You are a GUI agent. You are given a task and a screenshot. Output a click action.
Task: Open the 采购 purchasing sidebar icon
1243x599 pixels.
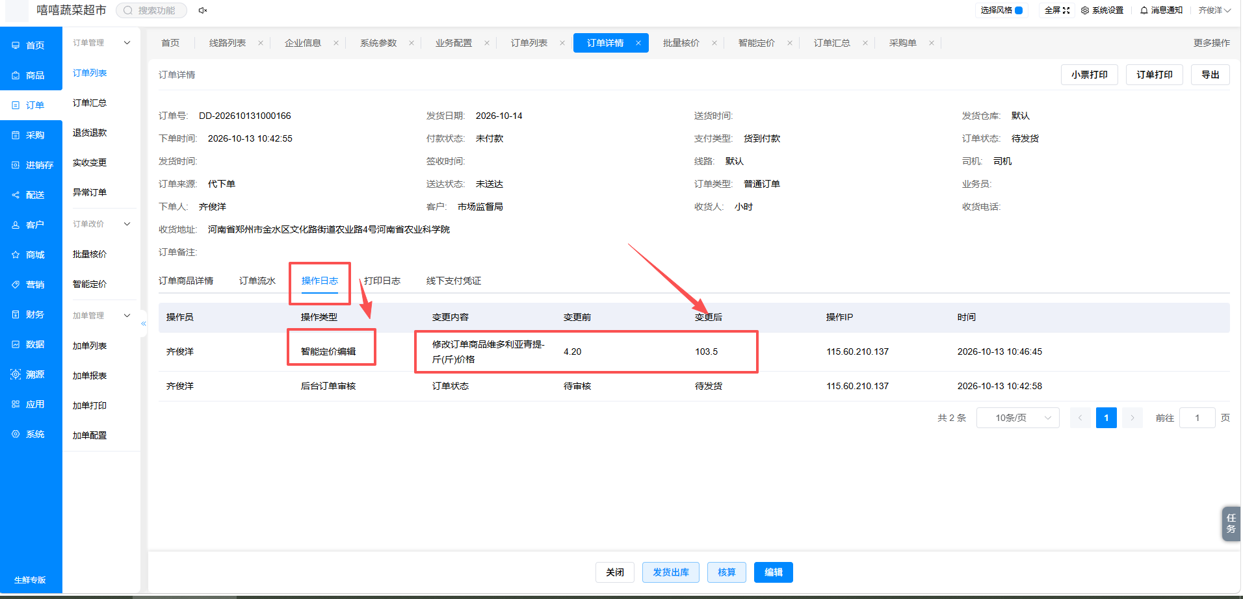coord(16,135)
